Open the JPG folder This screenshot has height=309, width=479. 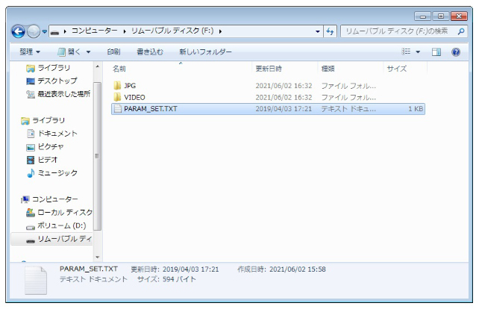click(x=130, y=86)
